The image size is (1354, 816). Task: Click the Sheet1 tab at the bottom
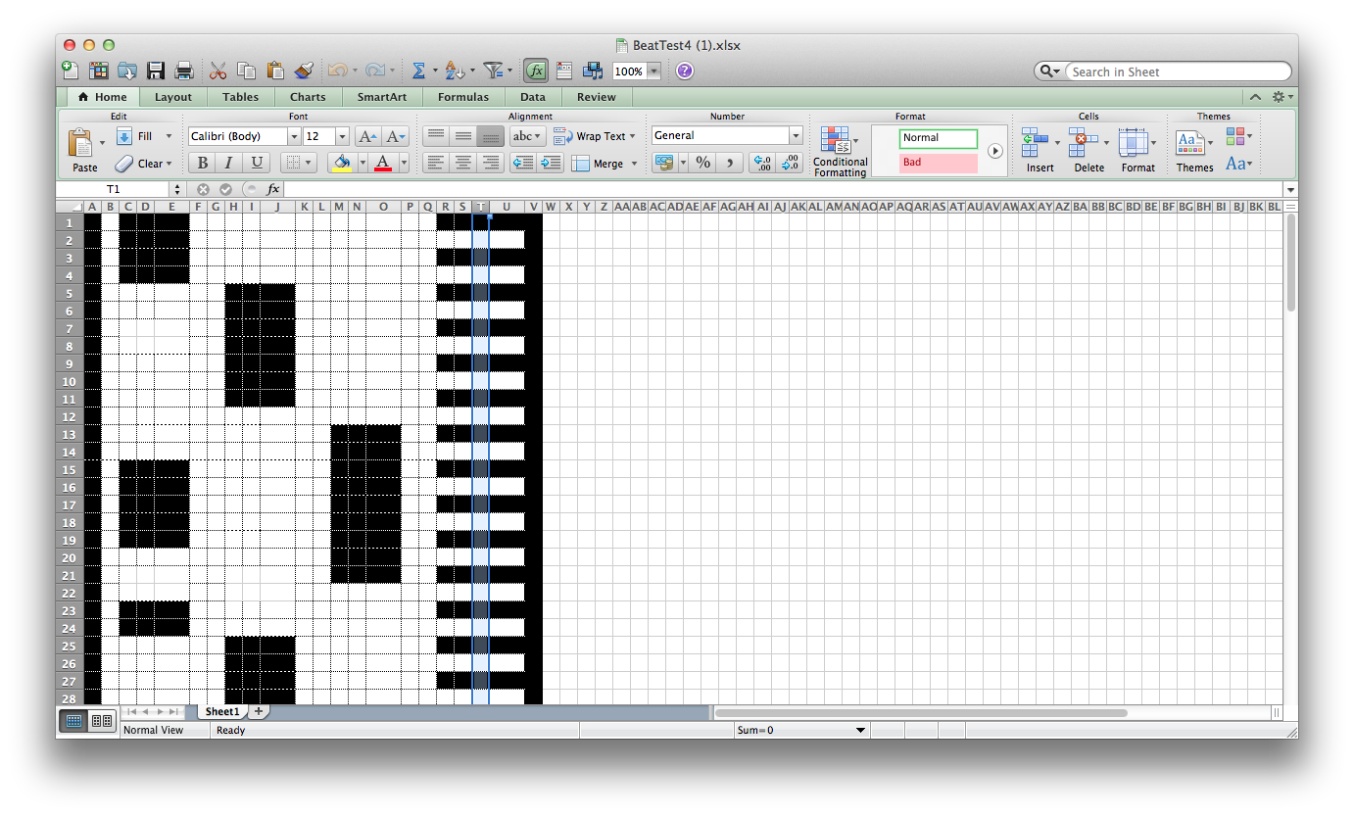[x=220, y=711]
